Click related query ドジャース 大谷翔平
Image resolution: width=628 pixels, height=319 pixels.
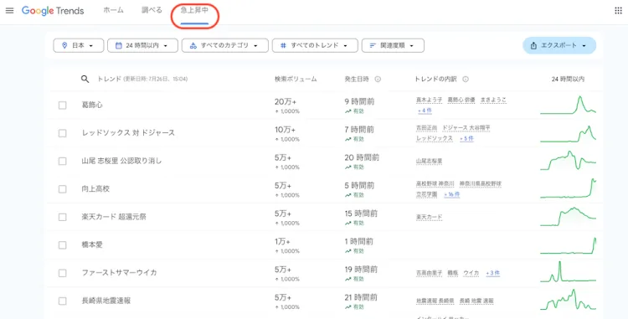point(466,128)
